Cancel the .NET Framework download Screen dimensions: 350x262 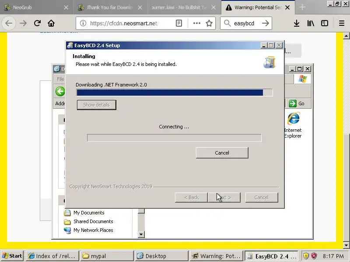click(222, 153)
